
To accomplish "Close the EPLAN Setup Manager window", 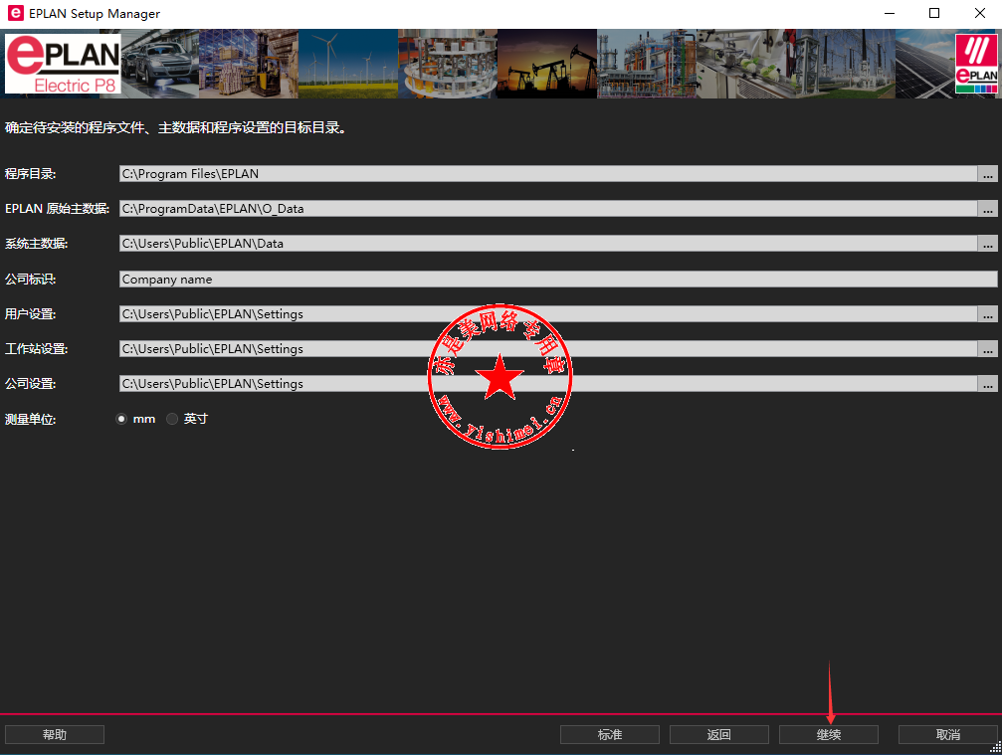I will [980, 13].
